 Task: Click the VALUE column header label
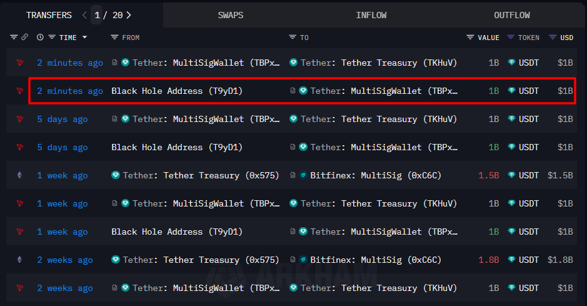coord(489,38)
